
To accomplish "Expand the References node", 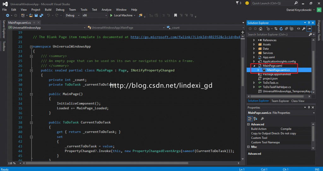I will (x=254, y=40).
